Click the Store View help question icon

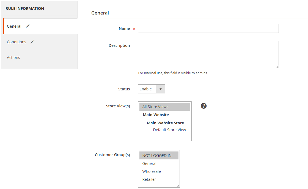coord(204,106)
